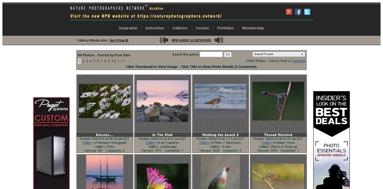Open the Jim Erhardt moderator link

click(x=119, y=41)
